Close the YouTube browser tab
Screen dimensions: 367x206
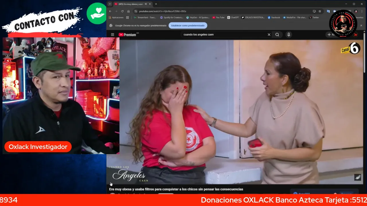tap(150, 4)
